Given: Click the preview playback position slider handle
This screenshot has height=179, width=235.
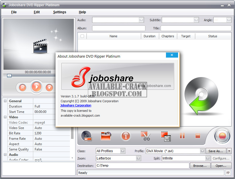Looking at the screenshot, I should tap(9, 76).
